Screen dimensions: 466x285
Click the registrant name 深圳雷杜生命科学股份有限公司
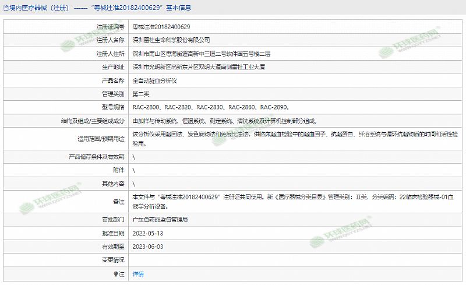coord(171,40)
